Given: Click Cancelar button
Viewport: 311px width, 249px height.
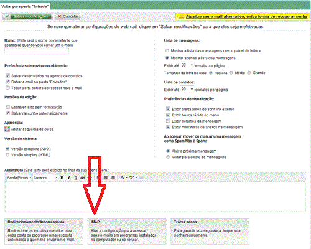Looking at the screenshot, I should click(68, 16).
